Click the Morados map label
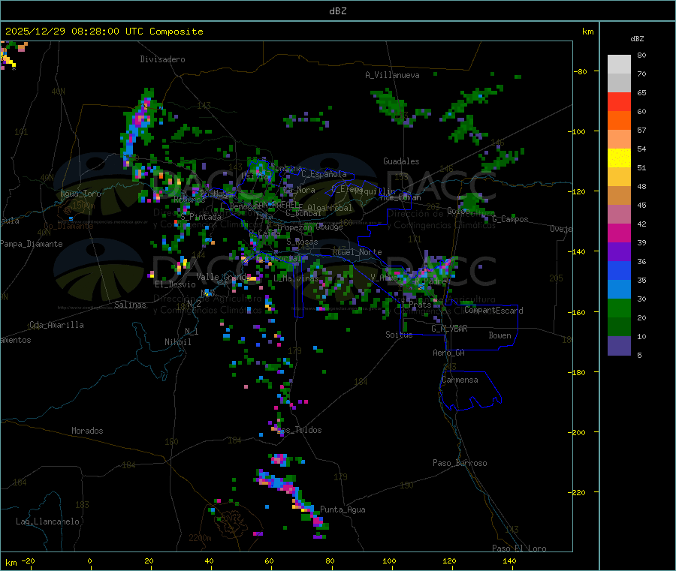 [87, 431]
